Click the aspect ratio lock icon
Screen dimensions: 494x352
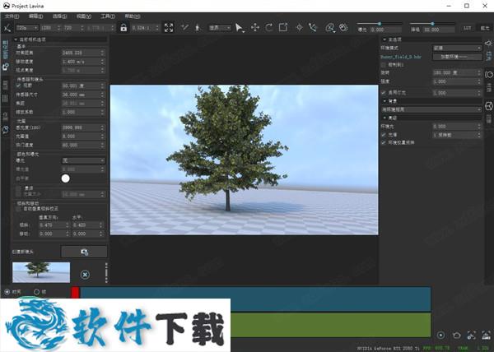[x=123, y=27]
